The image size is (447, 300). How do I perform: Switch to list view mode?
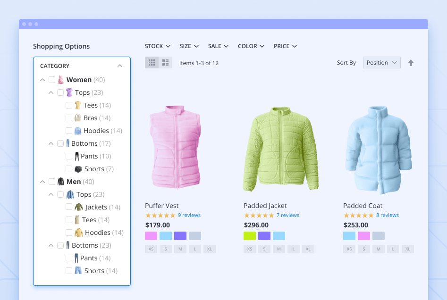click(165, 63)
